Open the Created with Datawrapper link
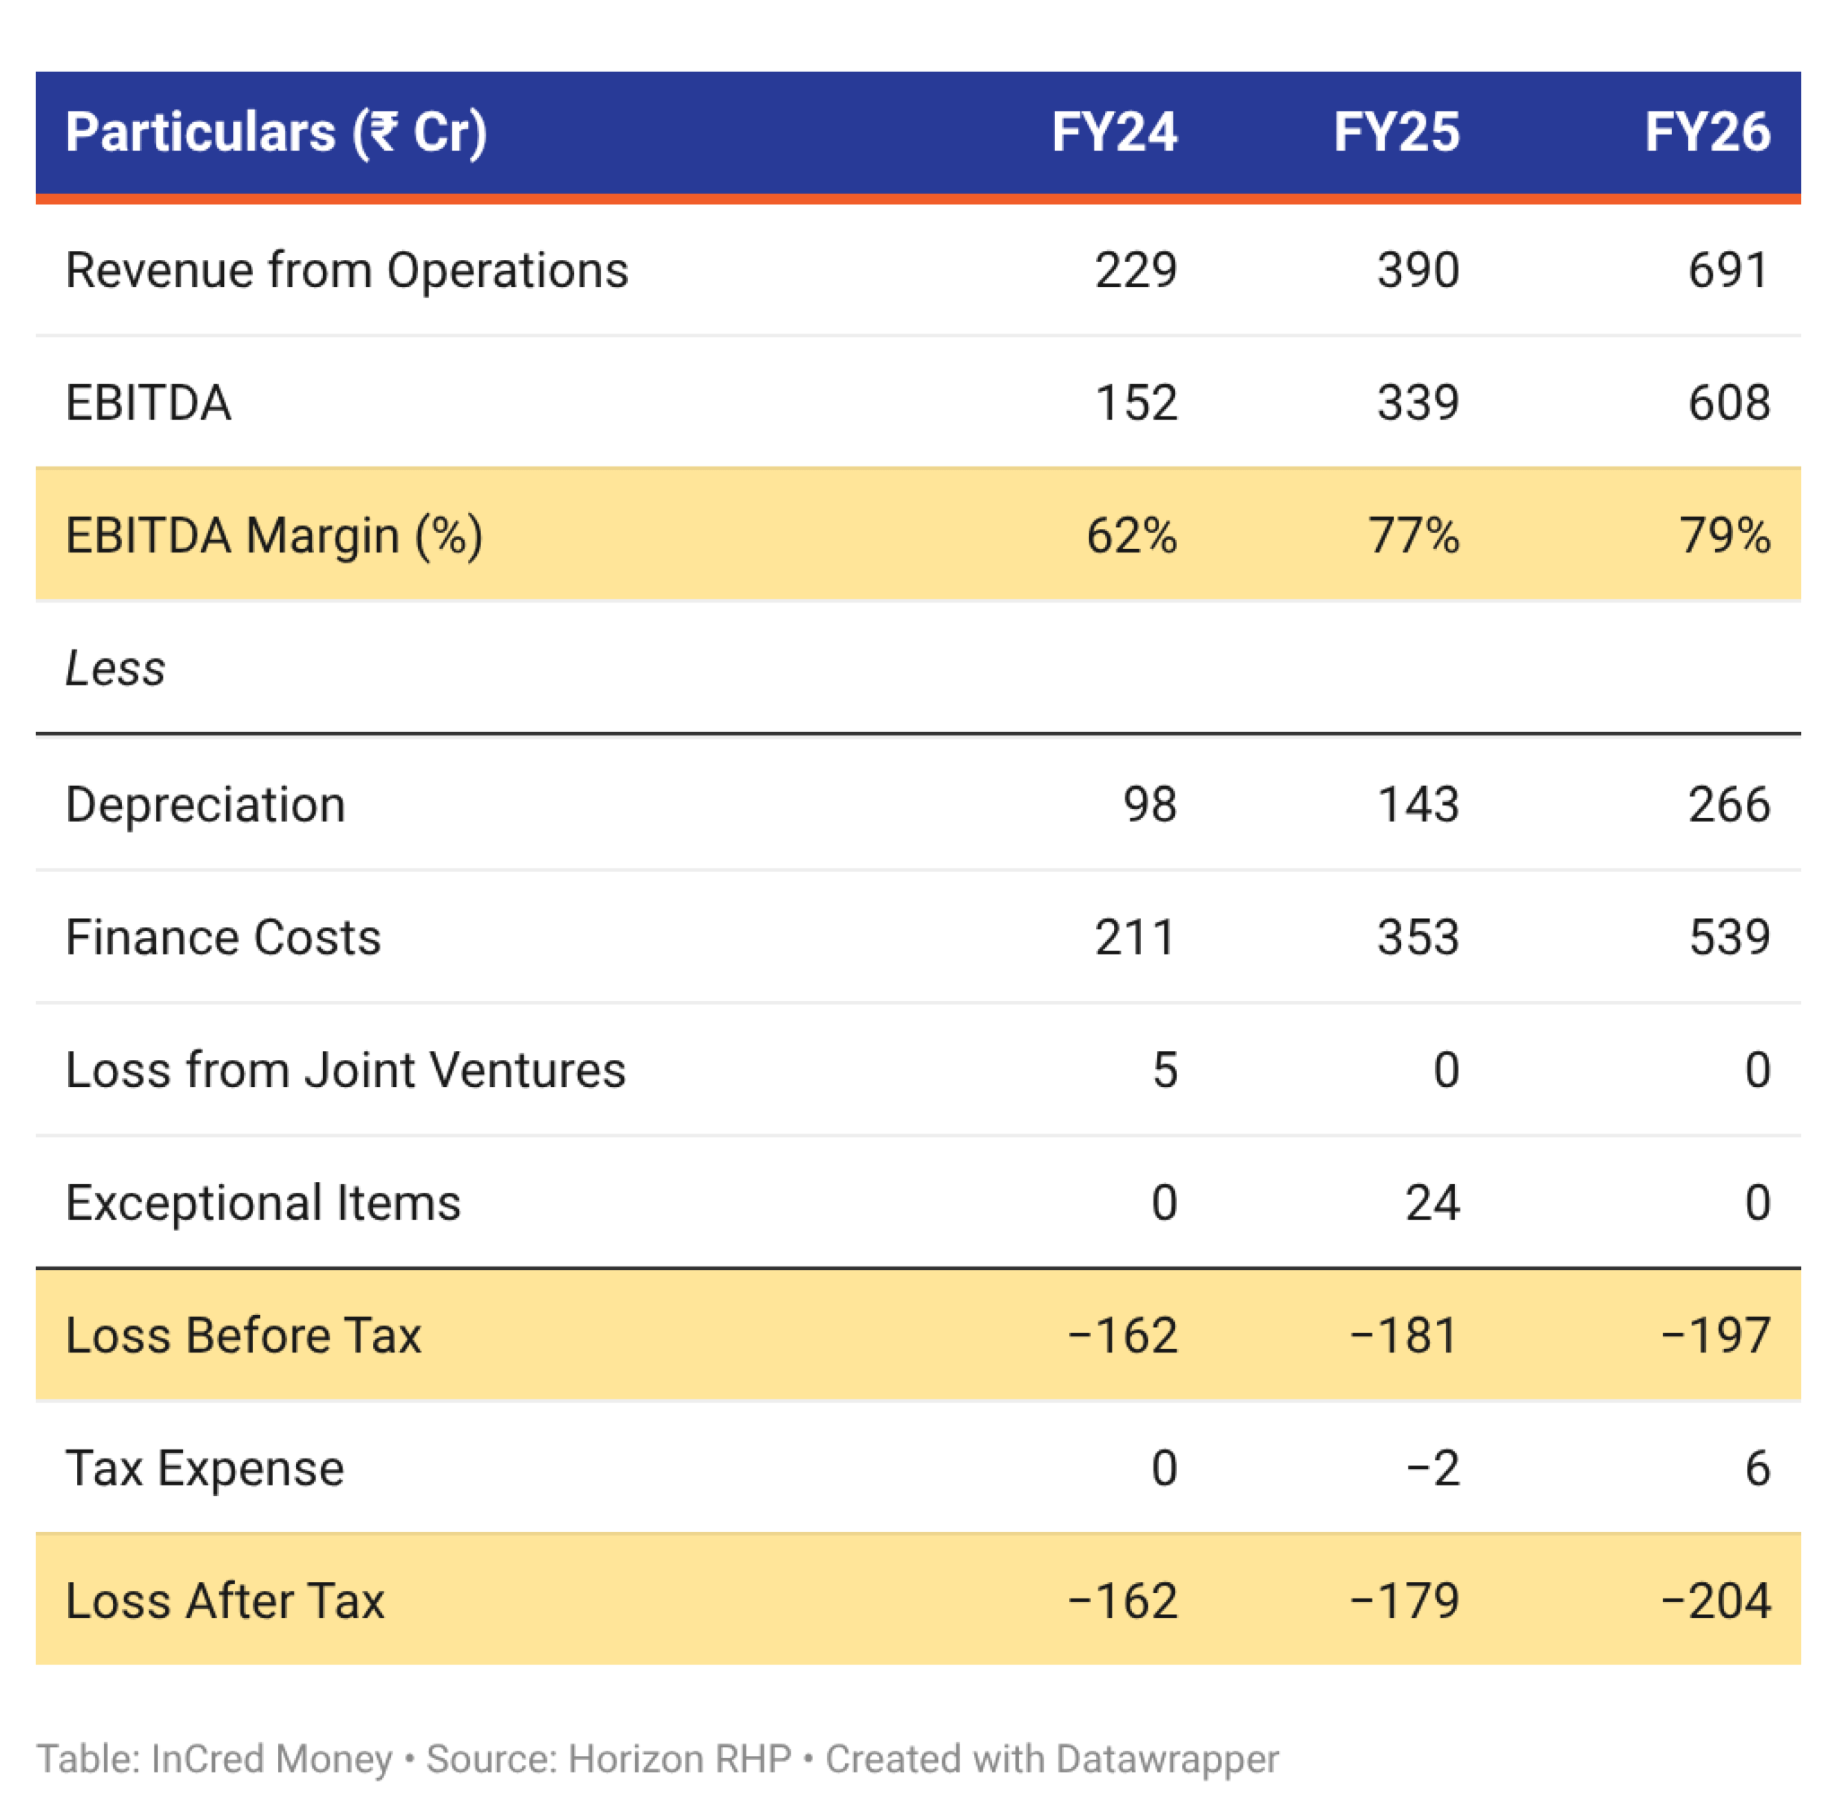1837x1819 pixels. [x=1051, y=1760]
